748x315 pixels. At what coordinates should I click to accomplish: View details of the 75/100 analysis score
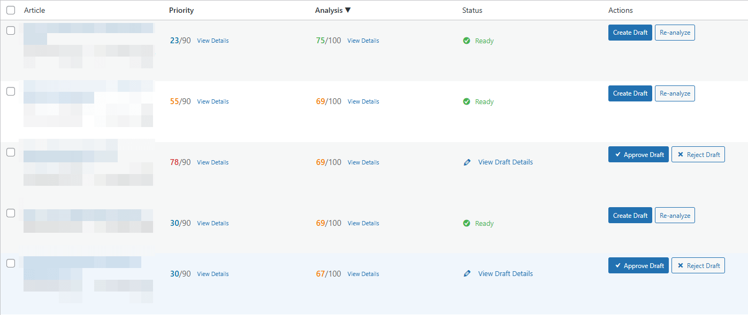(363, 41)
